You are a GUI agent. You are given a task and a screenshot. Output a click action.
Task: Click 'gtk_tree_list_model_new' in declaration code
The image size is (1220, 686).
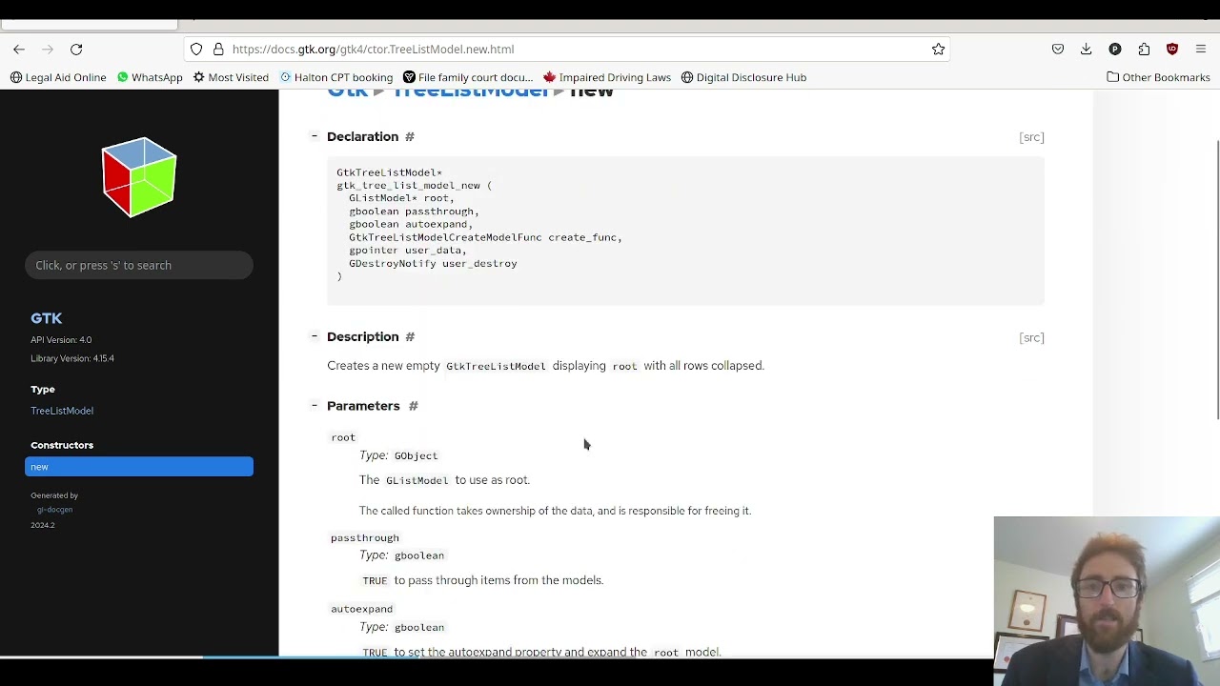coord(408,186)
